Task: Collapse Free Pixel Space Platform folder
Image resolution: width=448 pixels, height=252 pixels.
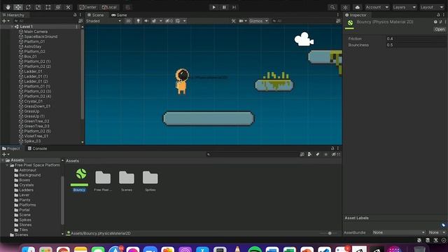Action: pos(7,165)
